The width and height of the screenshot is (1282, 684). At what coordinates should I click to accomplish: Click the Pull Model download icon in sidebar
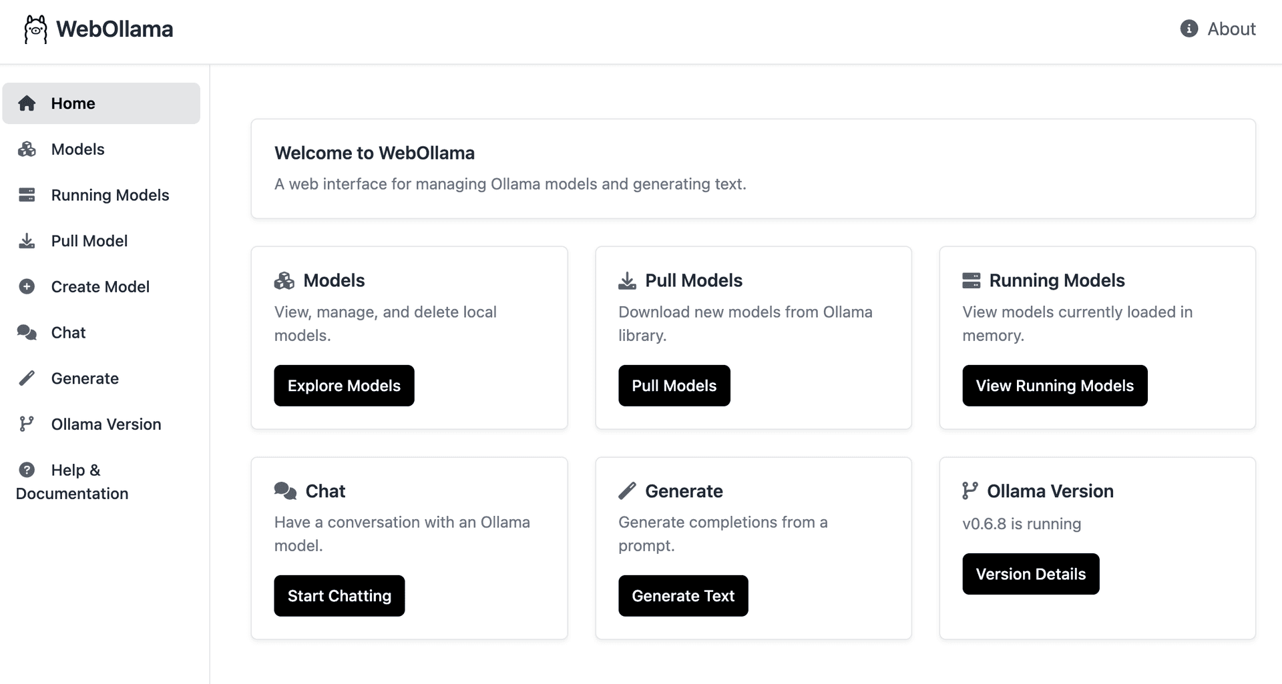(27, 241)
